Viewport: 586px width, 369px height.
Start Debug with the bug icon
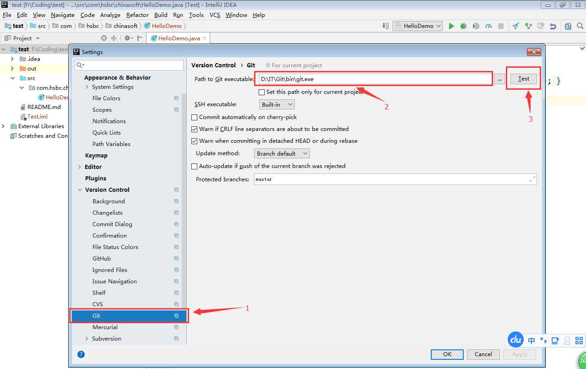pos(463,26)
